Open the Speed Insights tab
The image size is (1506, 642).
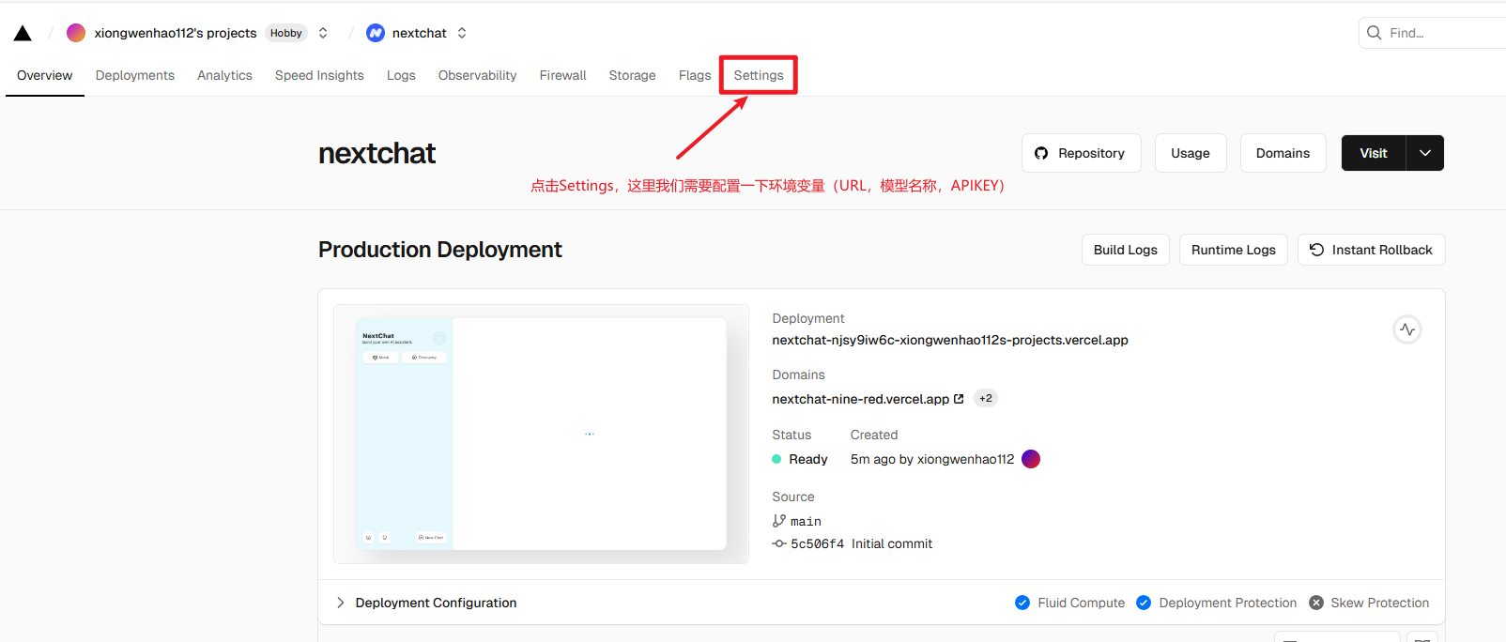click(x=319, y=75)
